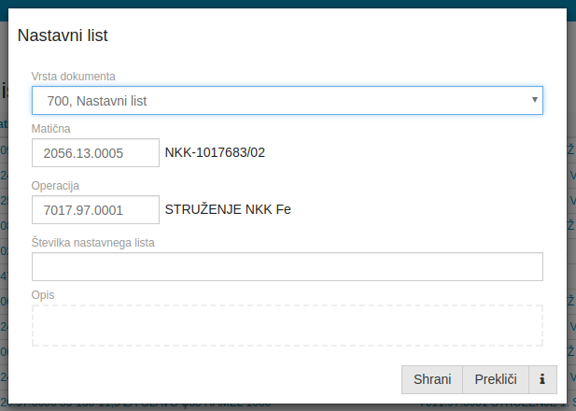The width and height of the screenshot is (576, 411).
Task: Click the info icon button
Action: (542, 379)
